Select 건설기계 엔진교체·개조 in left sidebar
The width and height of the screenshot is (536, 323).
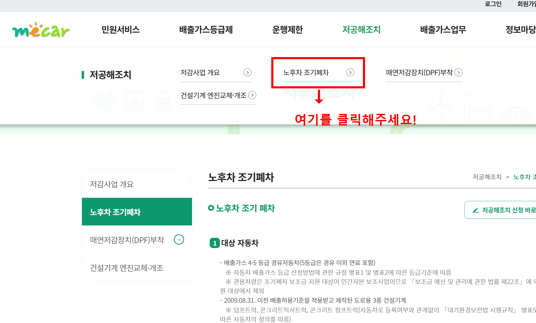coord(127,268)
